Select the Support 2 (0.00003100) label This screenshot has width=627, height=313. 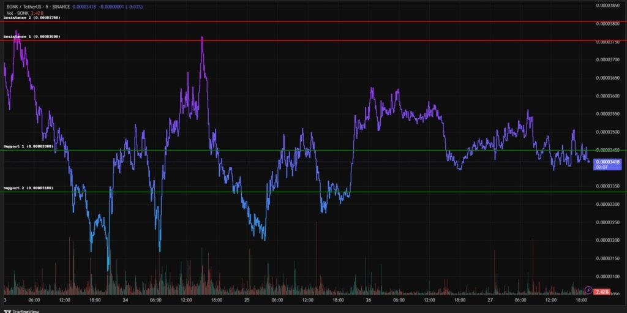click(x=28, y=187)
